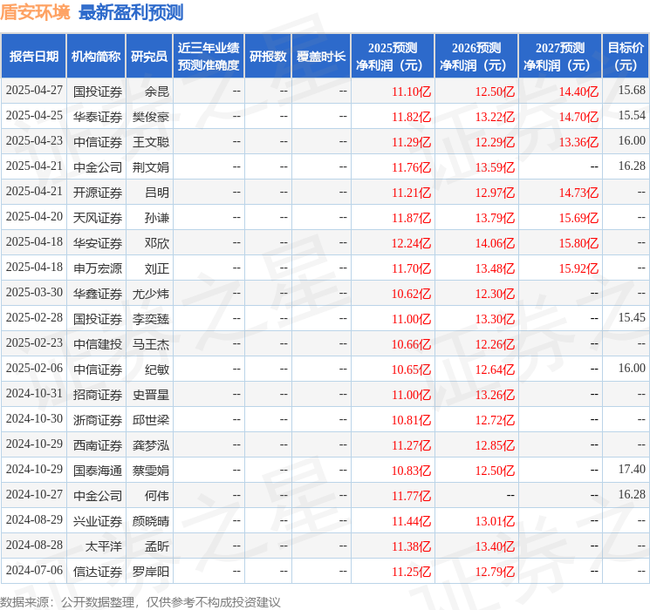Click the 11.10亿 profit value
The width and height of the screenshot is (650, 610).
[x=411, y=91]
